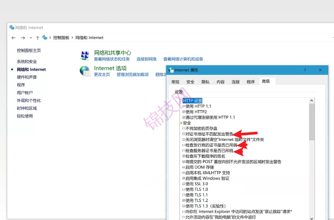Switch to the 连接 tab

[x=236, y=82]
